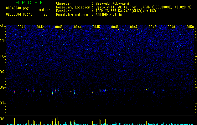Click the meteor count label
Image resolution: width=197 pixels, height=125 pixels.
point(44,10)
